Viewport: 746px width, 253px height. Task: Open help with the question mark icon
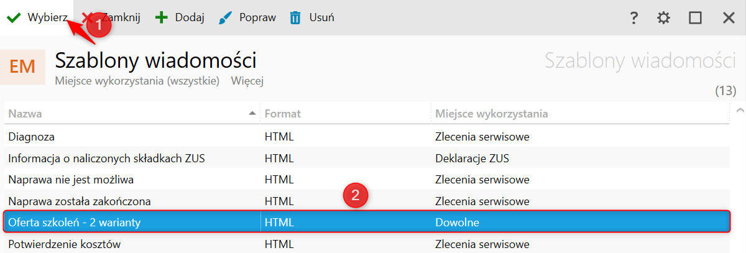634,18
